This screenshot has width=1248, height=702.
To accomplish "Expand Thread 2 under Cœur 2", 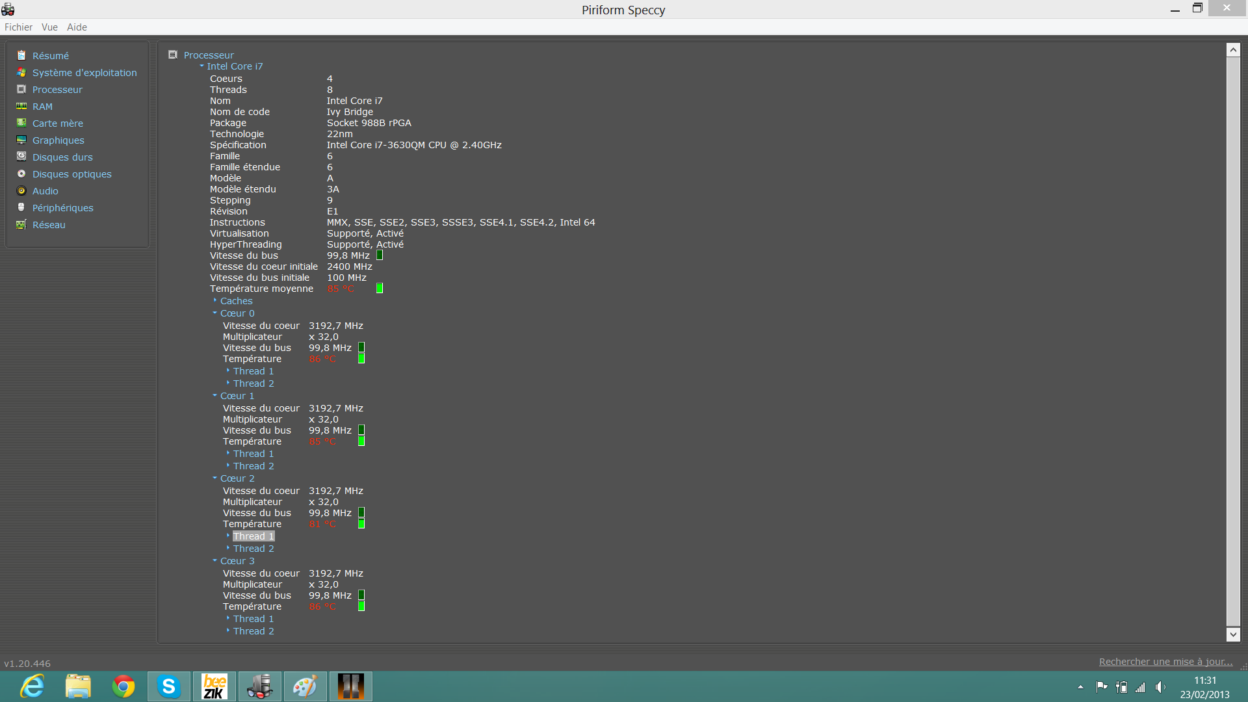I will 227,548.
